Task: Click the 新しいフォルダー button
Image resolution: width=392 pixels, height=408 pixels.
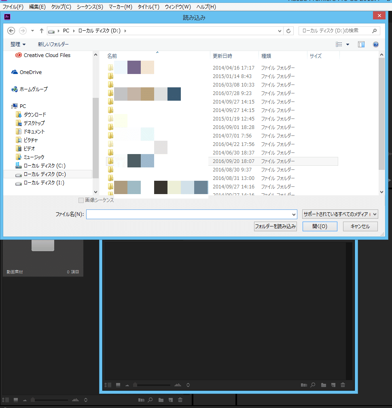Action: point(53,44)
